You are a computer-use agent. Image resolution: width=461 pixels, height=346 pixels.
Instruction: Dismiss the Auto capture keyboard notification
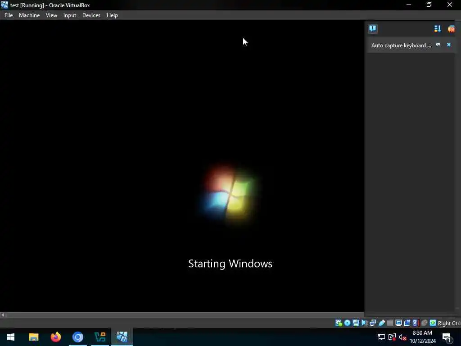tap(449, 45)
